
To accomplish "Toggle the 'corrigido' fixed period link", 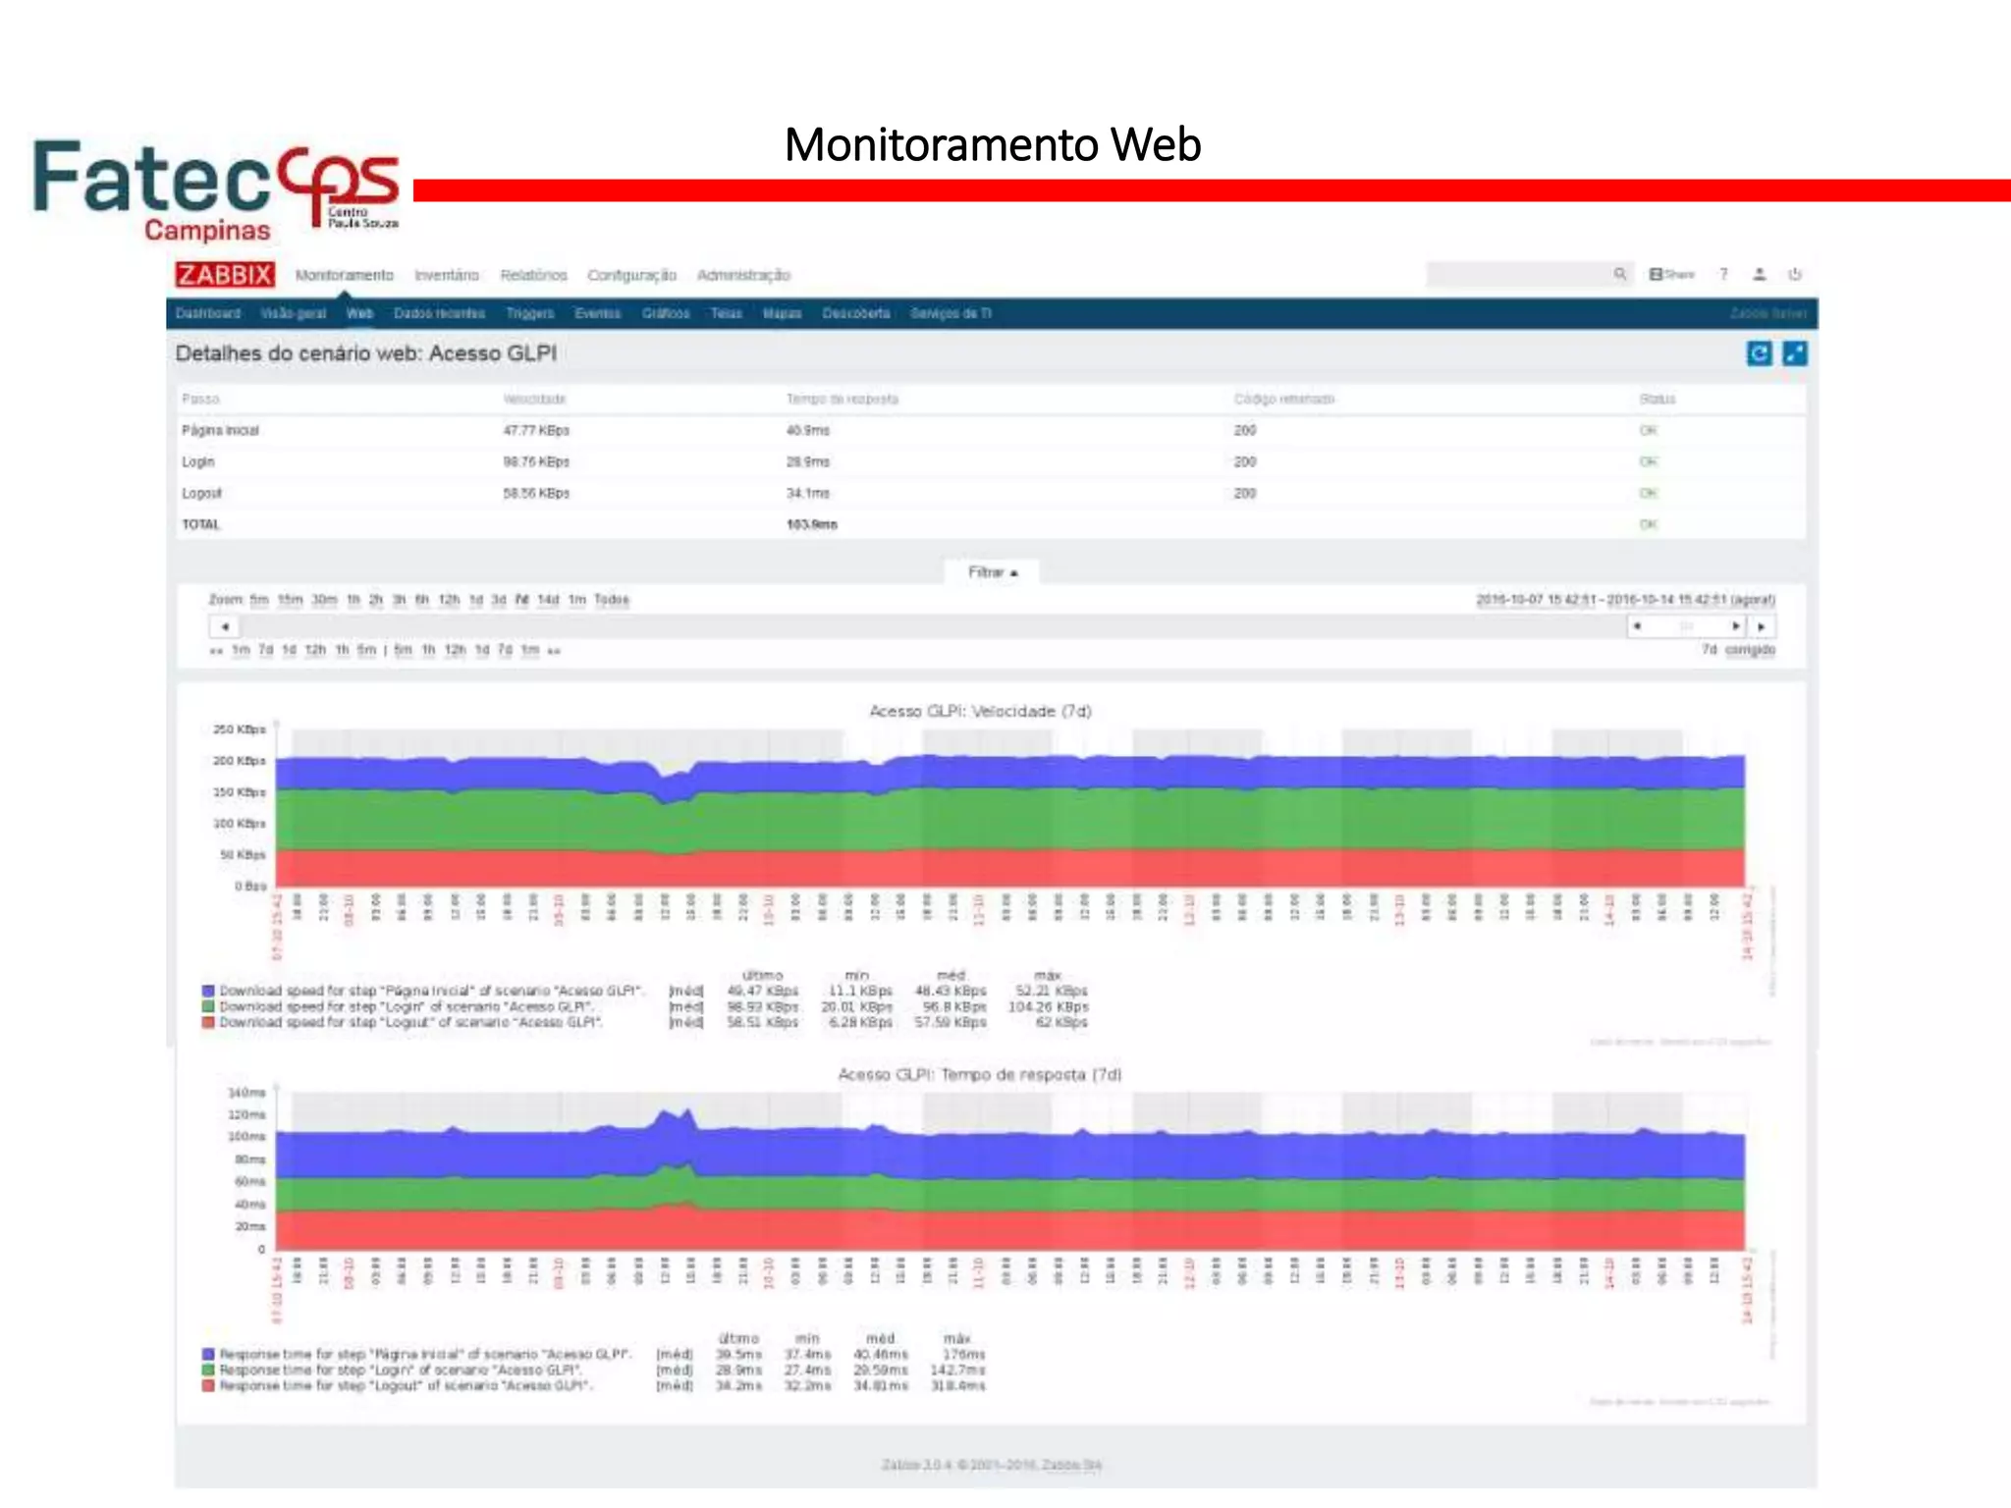I will click(1750, 650).
